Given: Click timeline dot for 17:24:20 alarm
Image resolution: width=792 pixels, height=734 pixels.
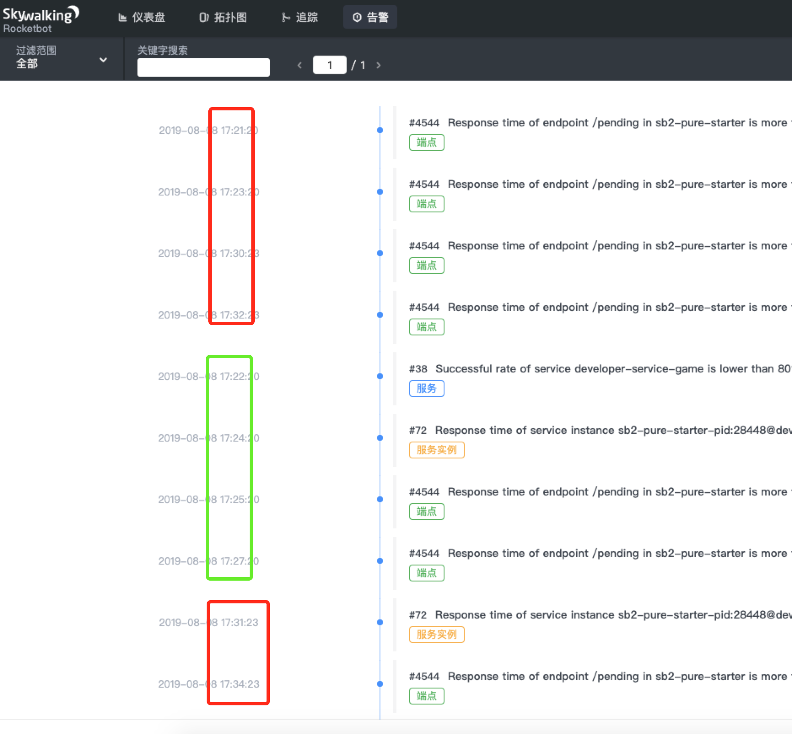Looking at the screenshot, I should (x=380, y=438).
